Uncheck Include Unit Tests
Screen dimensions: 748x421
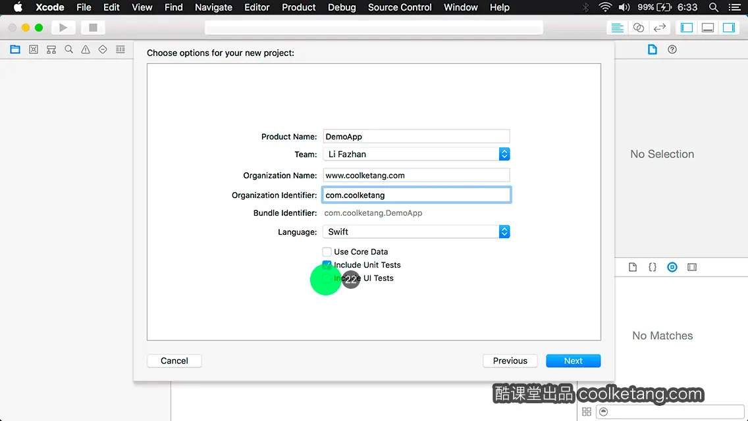point(327,264)
